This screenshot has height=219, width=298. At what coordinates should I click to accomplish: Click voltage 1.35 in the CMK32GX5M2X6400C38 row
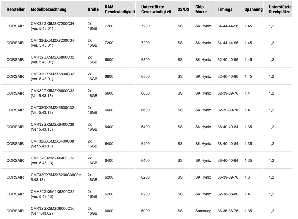pos(248,127)
